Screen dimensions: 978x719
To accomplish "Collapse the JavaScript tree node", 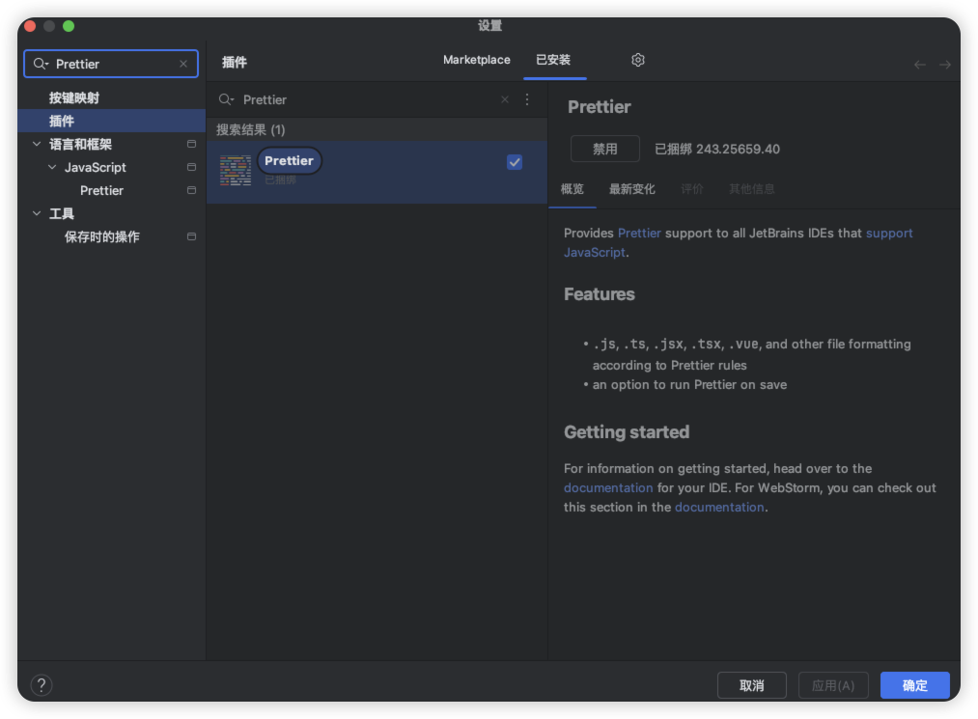I will click(x=52, y=167).
